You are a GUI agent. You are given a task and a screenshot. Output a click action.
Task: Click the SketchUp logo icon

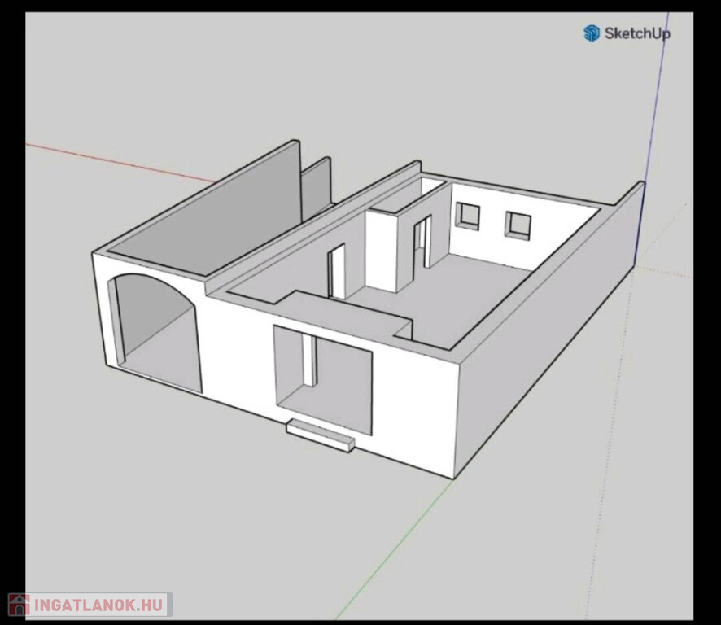tap(592, 33)
